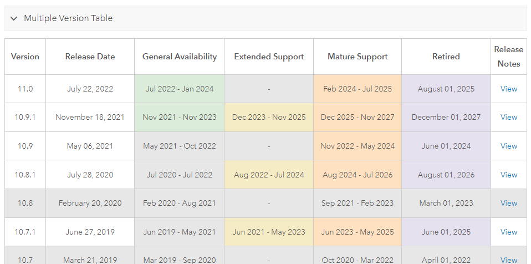
Task: Click the purple August 01, 2025 retired cell
Action: [x=446, y=89]
